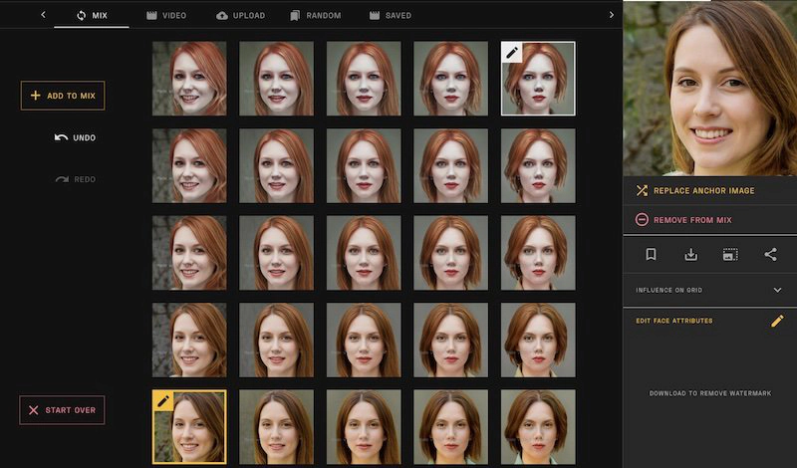Select bottom row, second column face thumbnail
The height and width of the screenshot is (468, 797).
(277, 427)
